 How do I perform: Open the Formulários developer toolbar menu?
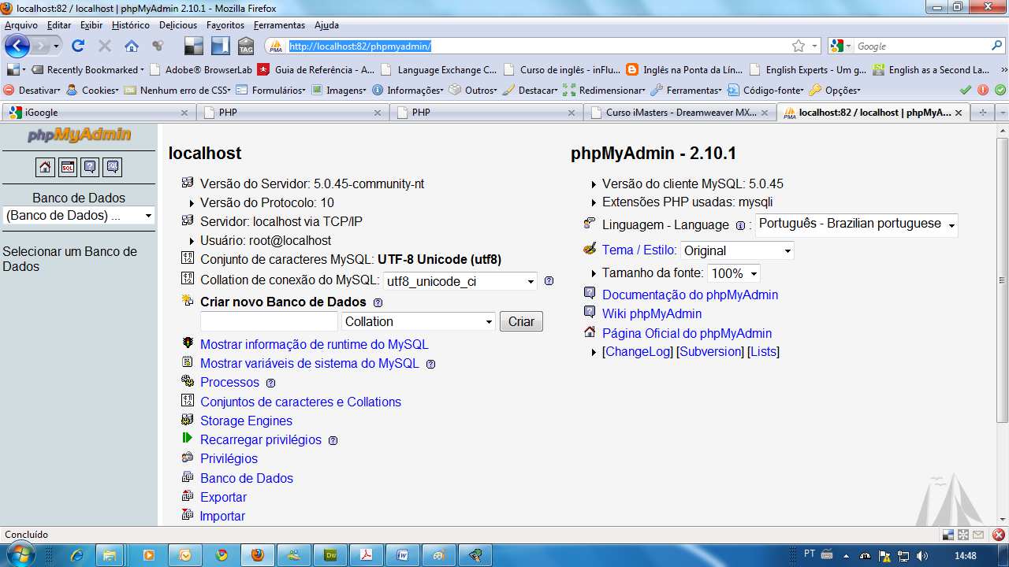272,90
